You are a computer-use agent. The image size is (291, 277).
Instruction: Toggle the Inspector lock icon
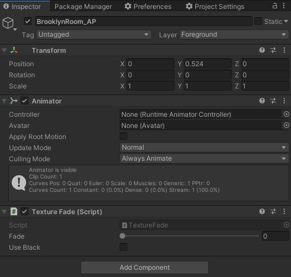[275, 6]
